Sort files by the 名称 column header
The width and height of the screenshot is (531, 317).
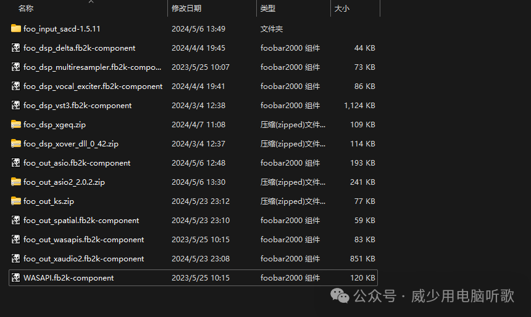pyautogui.click(x=26, y=9)
